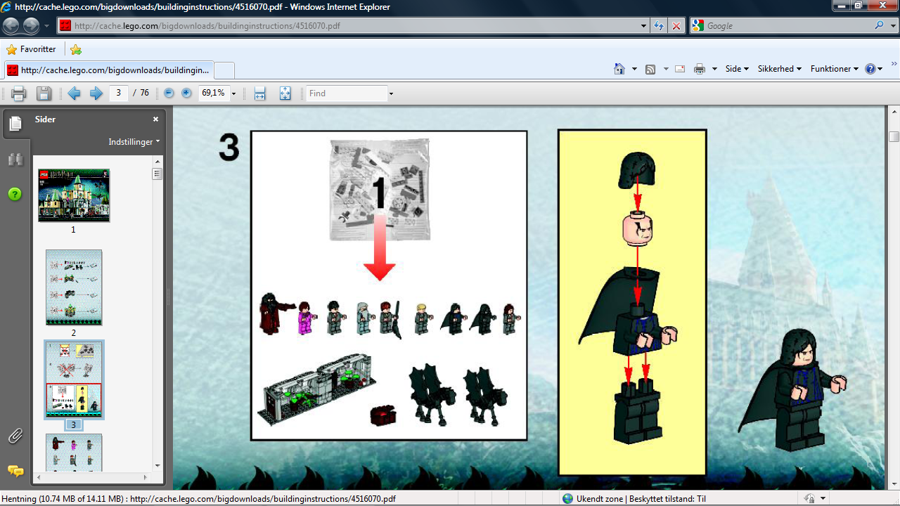
Task: Click the Help question mark icon
Action: (870, 69)
